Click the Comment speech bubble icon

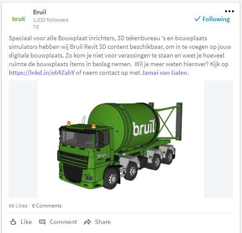point(42,222)
